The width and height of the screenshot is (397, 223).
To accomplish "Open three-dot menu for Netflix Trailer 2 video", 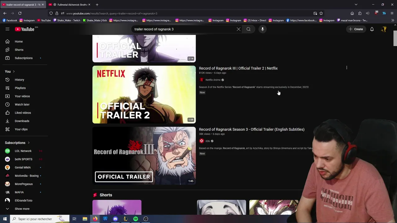I will point(347,68).
